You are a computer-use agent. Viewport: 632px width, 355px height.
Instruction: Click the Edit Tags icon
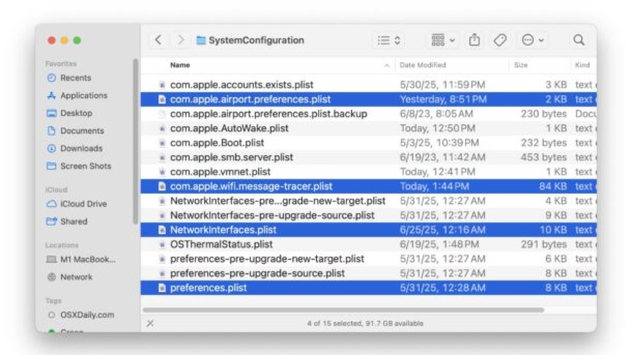click(499, 40)
